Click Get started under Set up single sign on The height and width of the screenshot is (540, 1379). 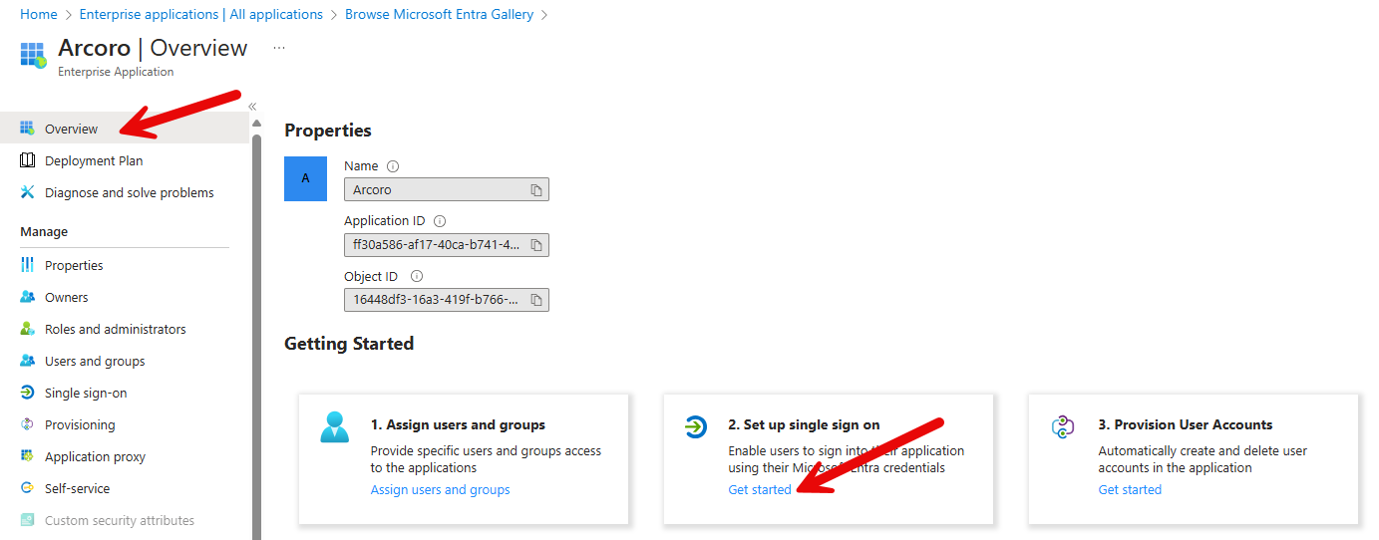tap(760, 489)
